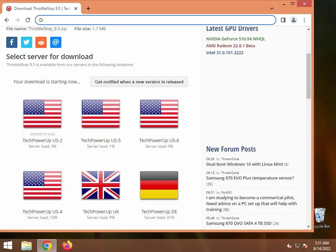
Task: Open Intel 31.0.101.3222 driver link
Action: [225, 52]
